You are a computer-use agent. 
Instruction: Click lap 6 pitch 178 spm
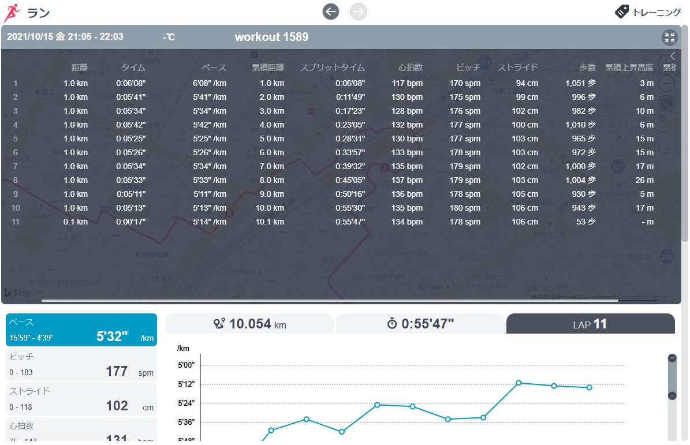pyautogui.click(x=465, y=152)
